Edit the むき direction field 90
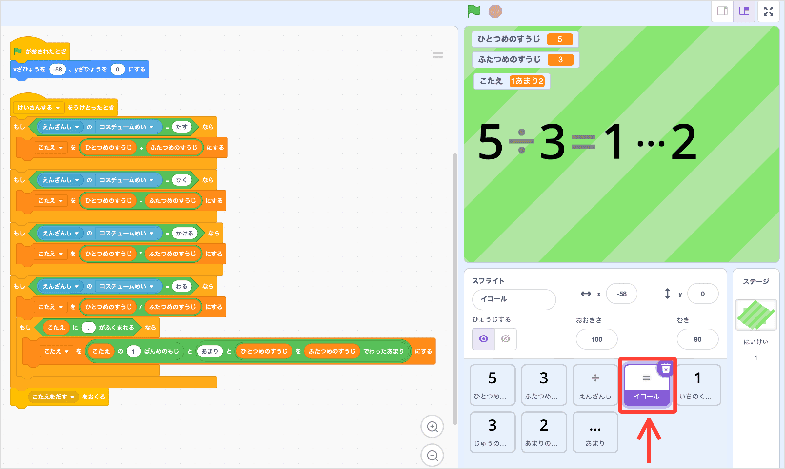This screenshot has height=469, width=785. tap(697, 339)
